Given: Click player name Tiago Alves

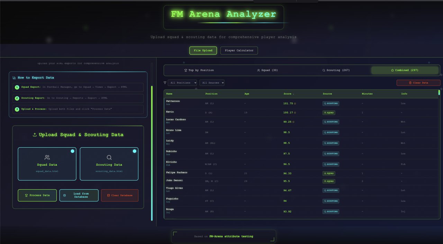Looking at the screenshot, I should coord(174,188).
